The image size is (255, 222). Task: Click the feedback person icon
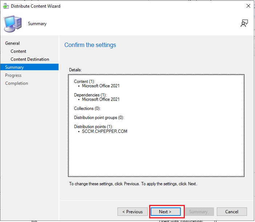244,23
